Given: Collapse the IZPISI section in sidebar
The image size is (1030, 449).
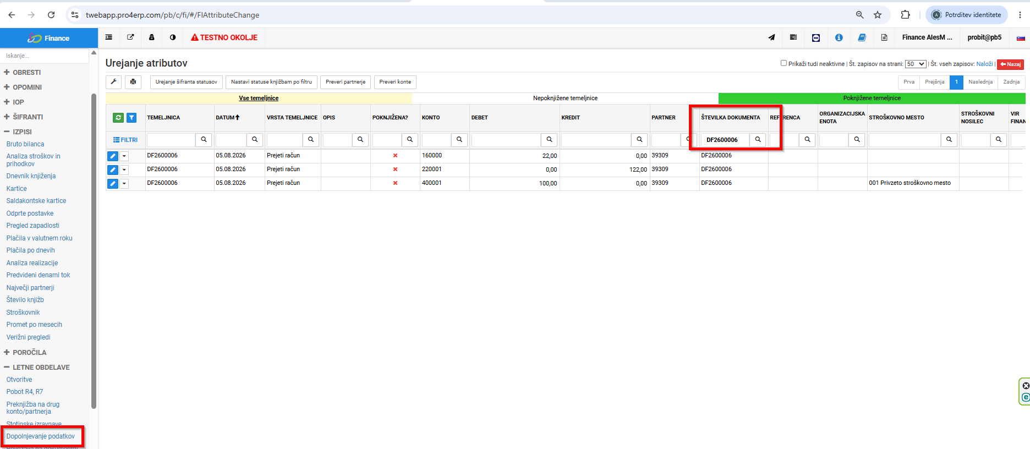Looking at the screenshot, I should [18, 132].
